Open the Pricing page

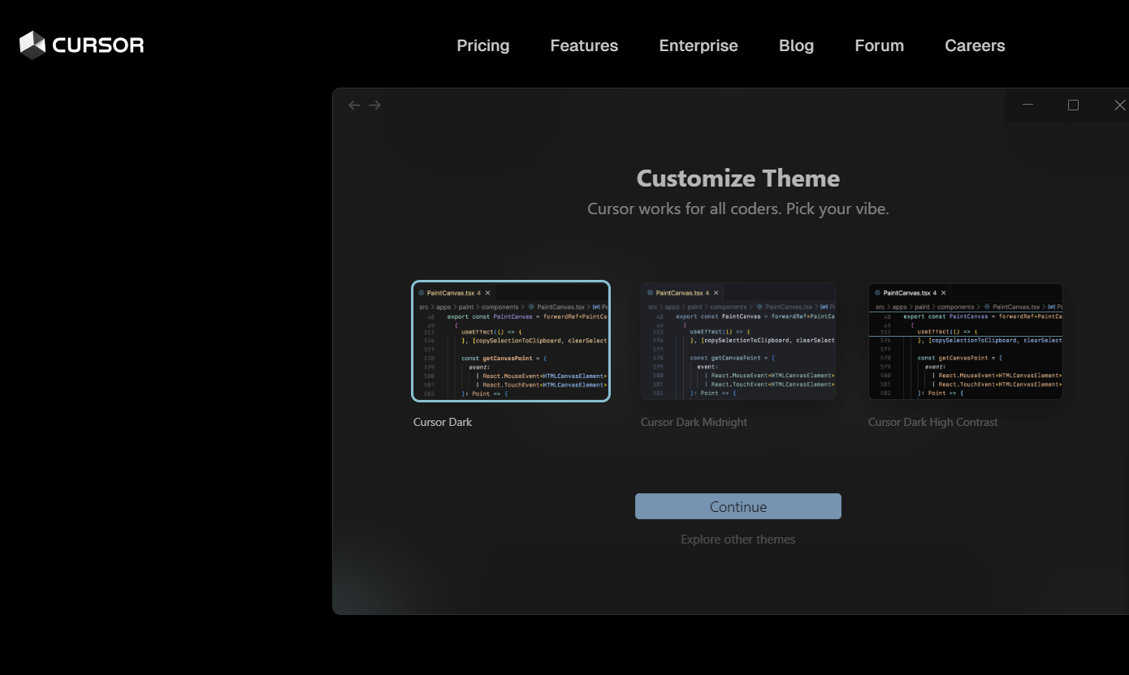[483, 45]
